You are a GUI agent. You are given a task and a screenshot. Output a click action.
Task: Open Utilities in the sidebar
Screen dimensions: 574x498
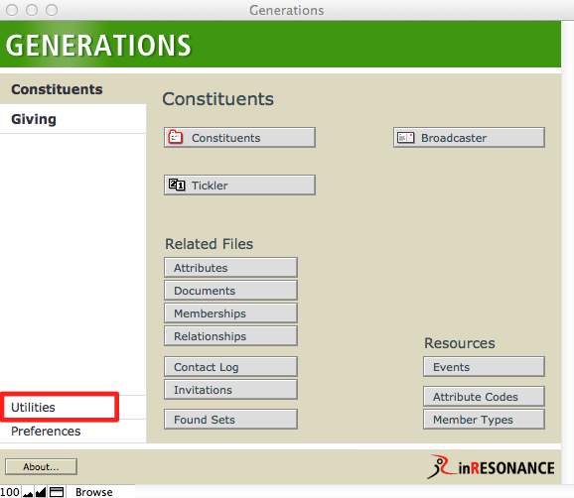pos(60,407)
